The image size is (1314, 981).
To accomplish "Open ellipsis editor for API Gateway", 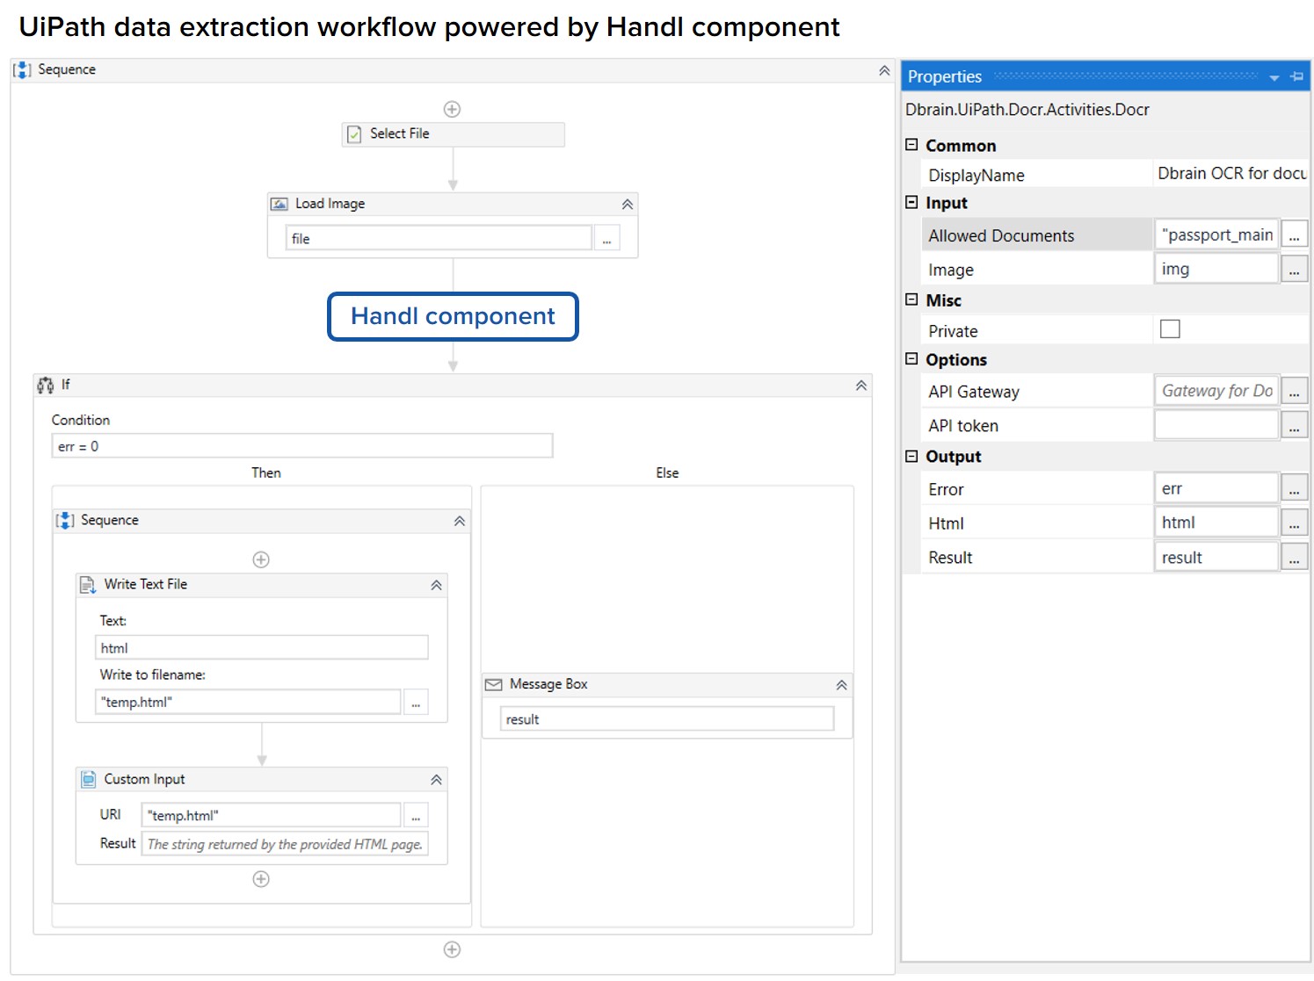I will pos(1295,391).
